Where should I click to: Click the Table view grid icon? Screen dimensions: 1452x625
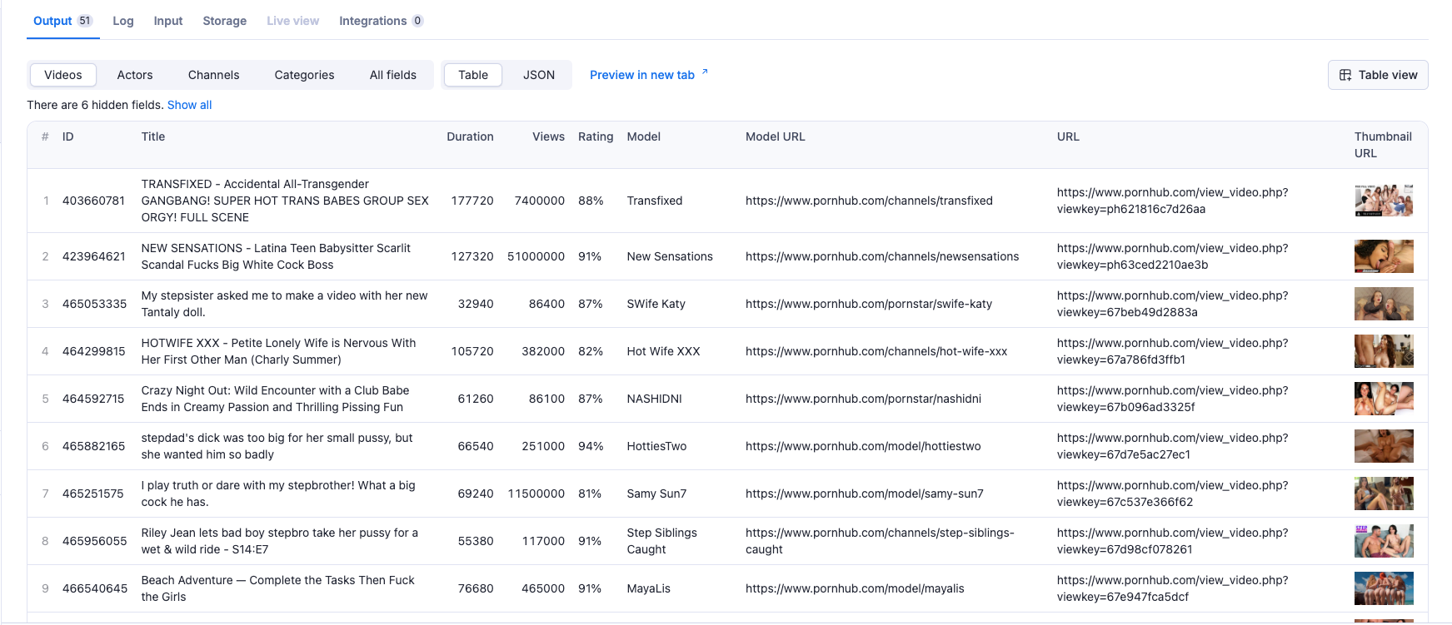(1345, 75)
